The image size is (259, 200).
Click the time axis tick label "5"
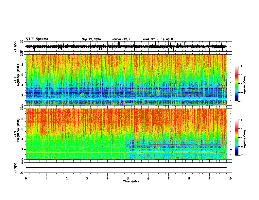[128, 178]
